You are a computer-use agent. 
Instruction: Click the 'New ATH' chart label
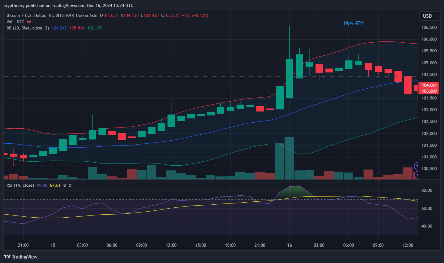coord(354,23)
